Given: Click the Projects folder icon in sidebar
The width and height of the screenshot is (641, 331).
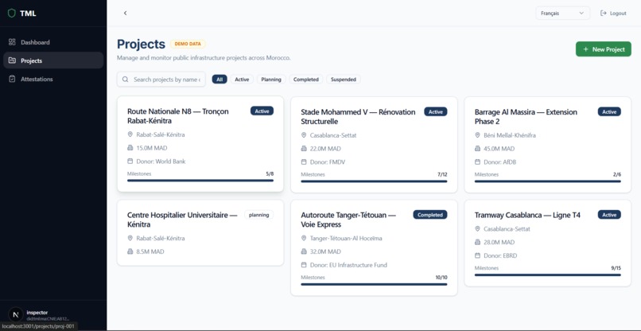Looking at the screenshot, I should [x=12, y=60].
